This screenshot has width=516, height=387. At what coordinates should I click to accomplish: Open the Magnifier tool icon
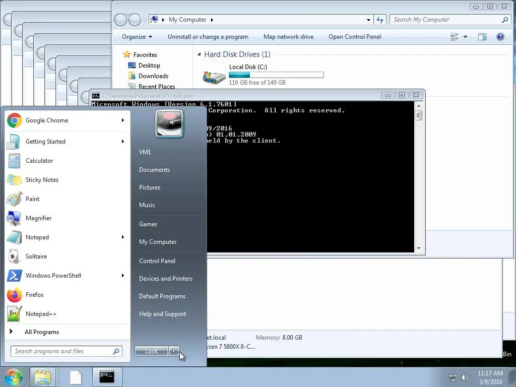(x=14, y=218)
